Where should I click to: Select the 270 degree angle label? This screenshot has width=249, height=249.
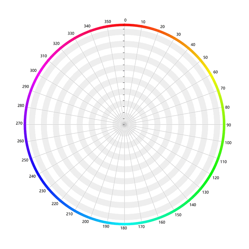(19, 123)
